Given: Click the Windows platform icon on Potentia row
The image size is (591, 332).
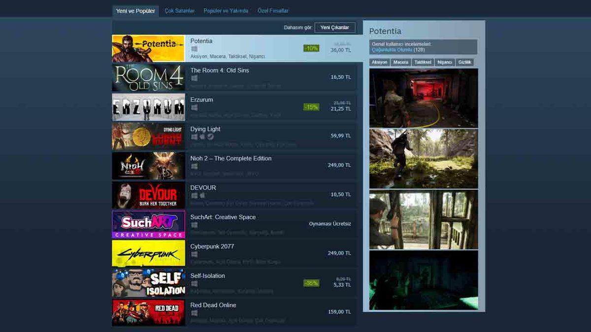Looking at the screenshot, I should (193, 48).
